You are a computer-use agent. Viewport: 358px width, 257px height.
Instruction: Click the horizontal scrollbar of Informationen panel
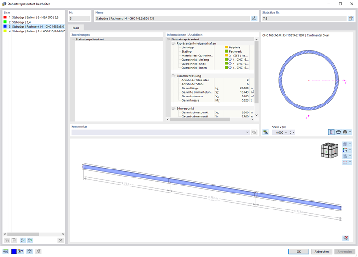coord(200,120)
